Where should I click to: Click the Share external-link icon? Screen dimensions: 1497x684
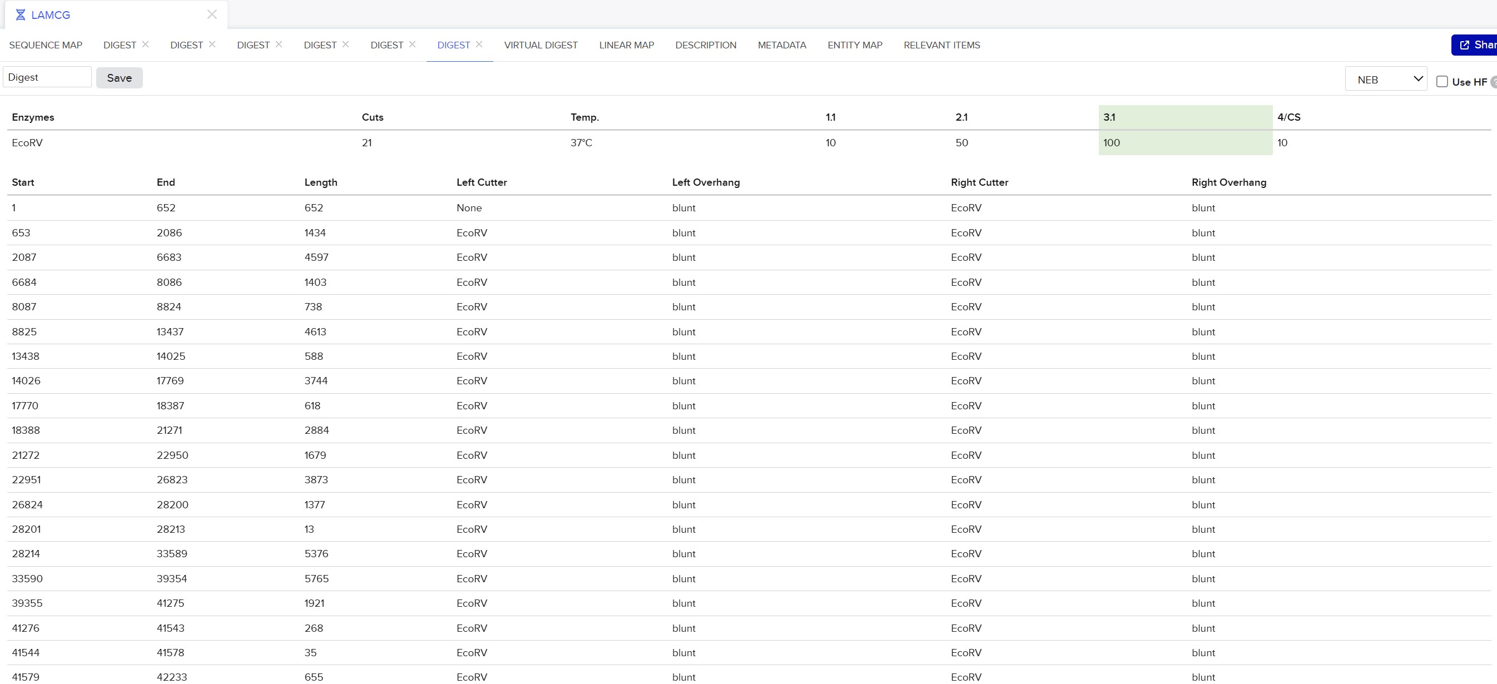coord(1464,44)
